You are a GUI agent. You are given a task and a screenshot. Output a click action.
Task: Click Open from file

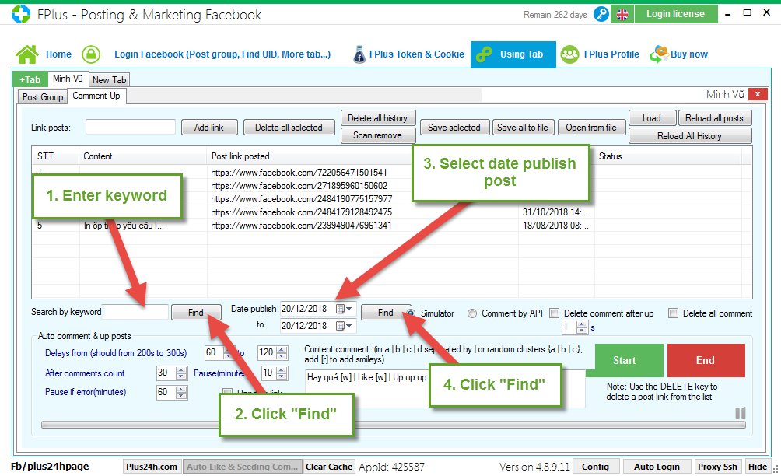pos(591,128)
